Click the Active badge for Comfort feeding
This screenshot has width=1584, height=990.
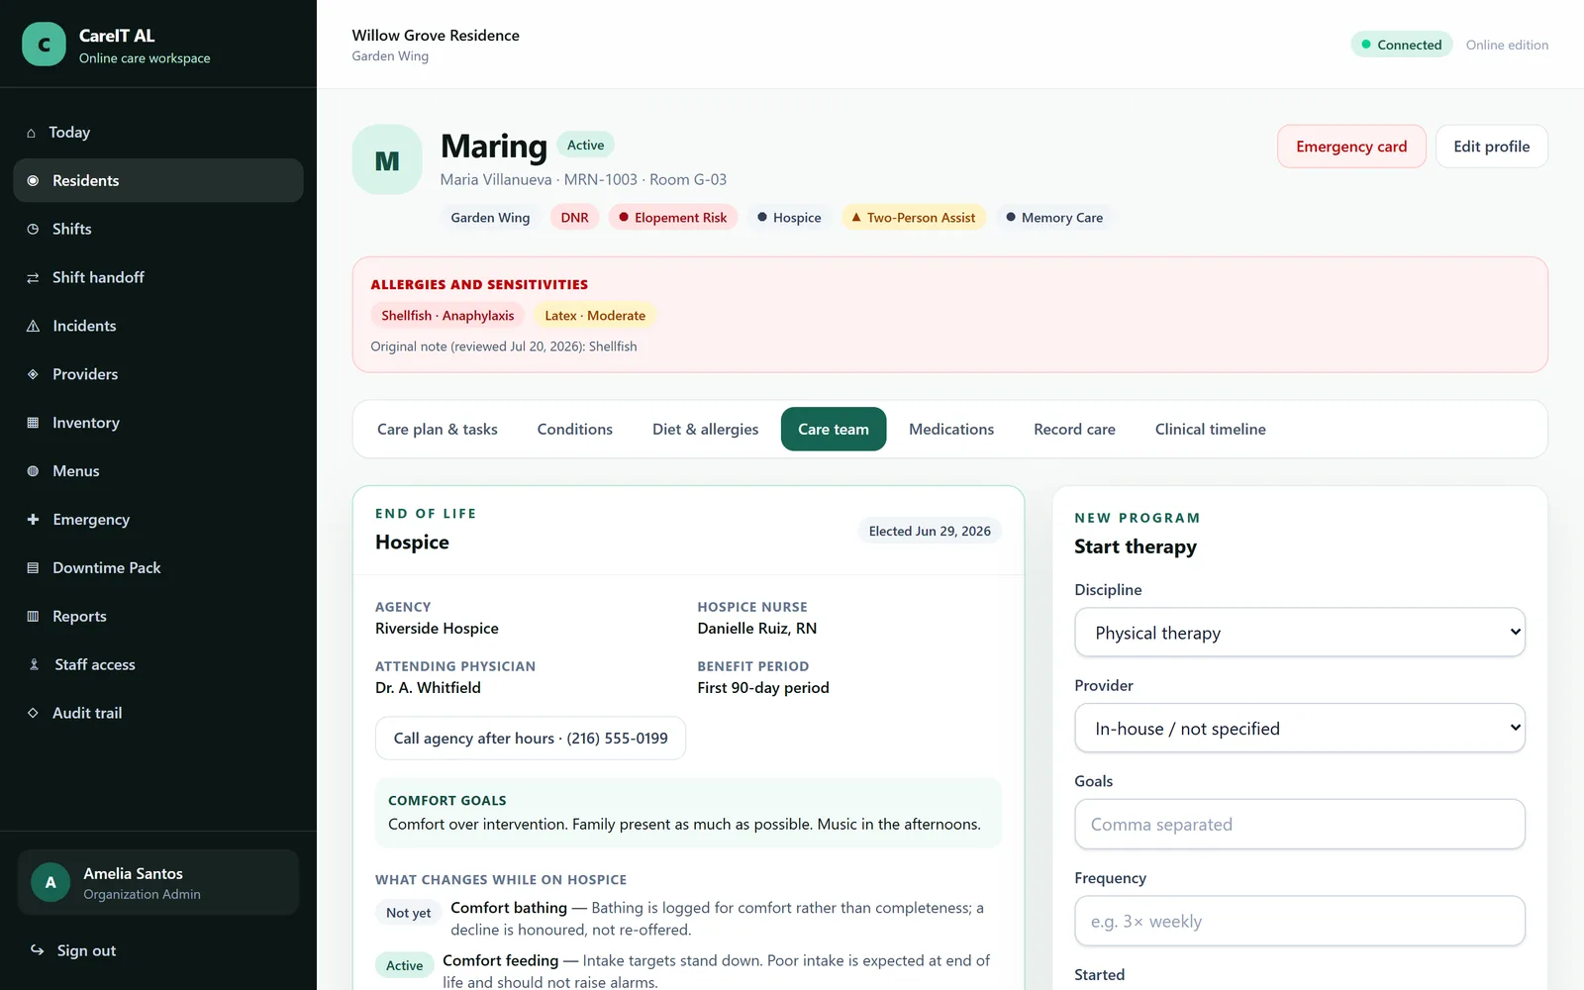[404, 965]
